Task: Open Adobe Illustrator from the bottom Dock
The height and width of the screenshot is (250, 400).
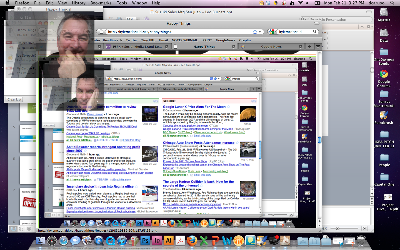Action: (x=169, y=241)
